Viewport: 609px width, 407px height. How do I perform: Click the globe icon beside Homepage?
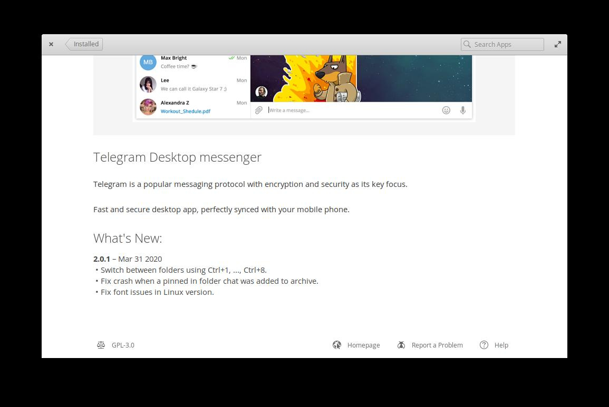tap(337, 345)
